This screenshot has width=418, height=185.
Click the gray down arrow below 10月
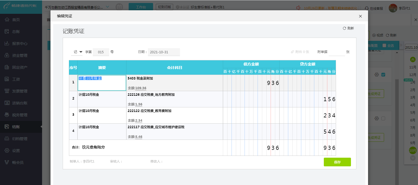(413, 158)
